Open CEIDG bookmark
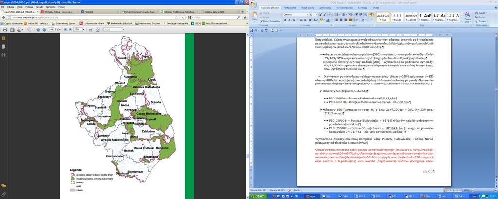 [196, 23]
